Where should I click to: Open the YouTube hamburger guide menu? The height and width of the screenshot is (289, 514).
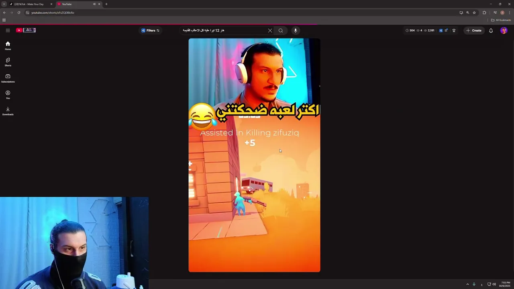[x=8, y=30]
